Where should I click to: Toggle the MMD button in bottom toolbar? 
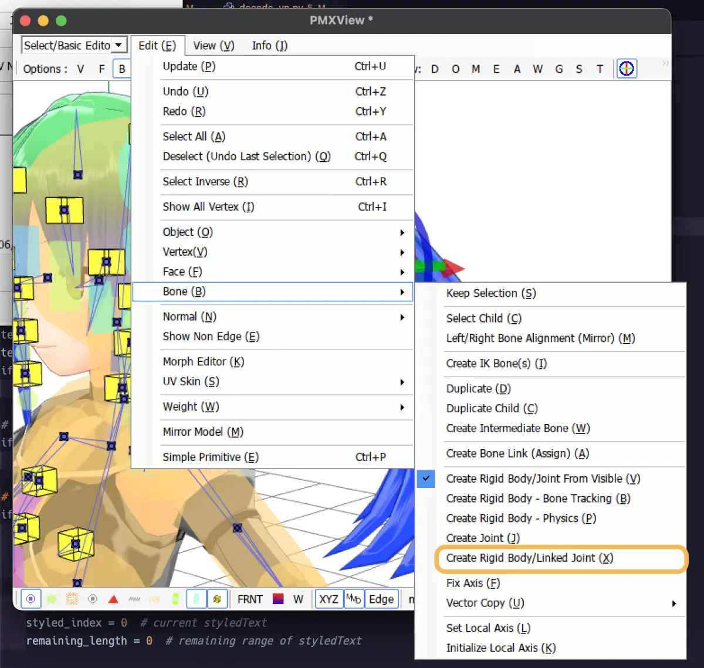[x=354, y=599]
